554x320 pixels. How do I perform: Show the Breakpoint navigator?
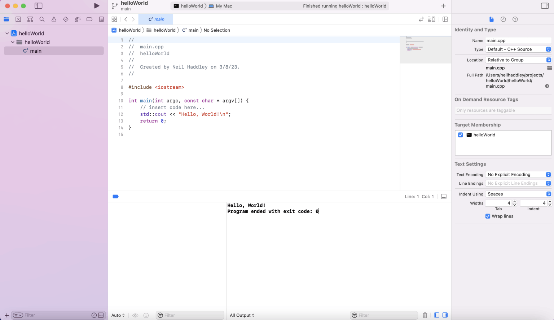click(89, 19)
